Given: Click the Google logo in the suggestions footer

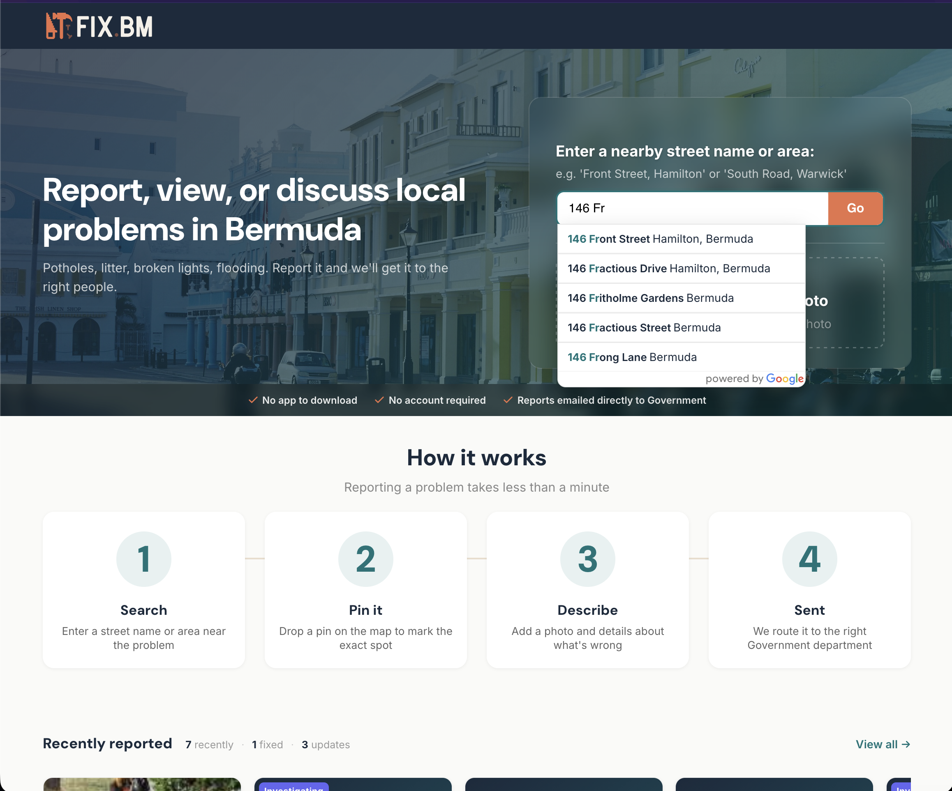Looking at the screenshot, I should point(784,379).
